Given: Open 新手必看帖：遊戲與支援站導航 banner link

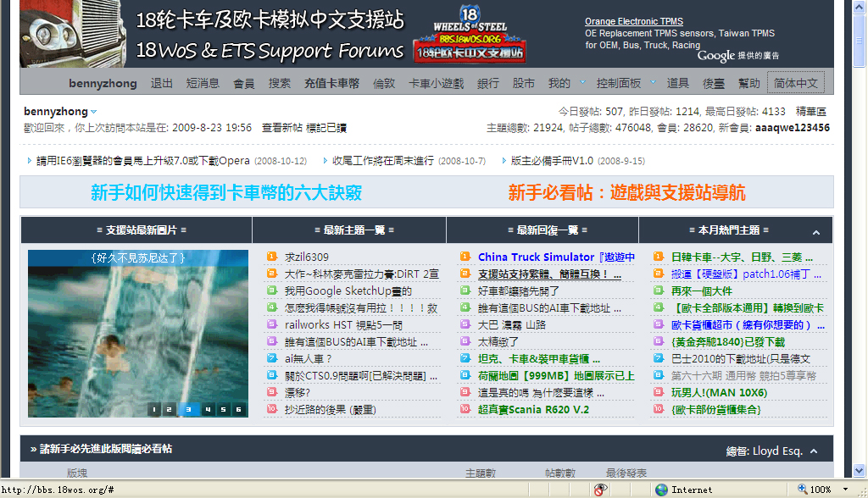Looking at the screenshot, I should coord(626,192).
